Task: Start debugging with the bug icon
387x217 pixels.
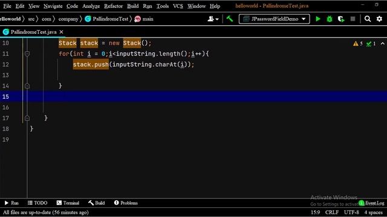Action: coord(330,19)
